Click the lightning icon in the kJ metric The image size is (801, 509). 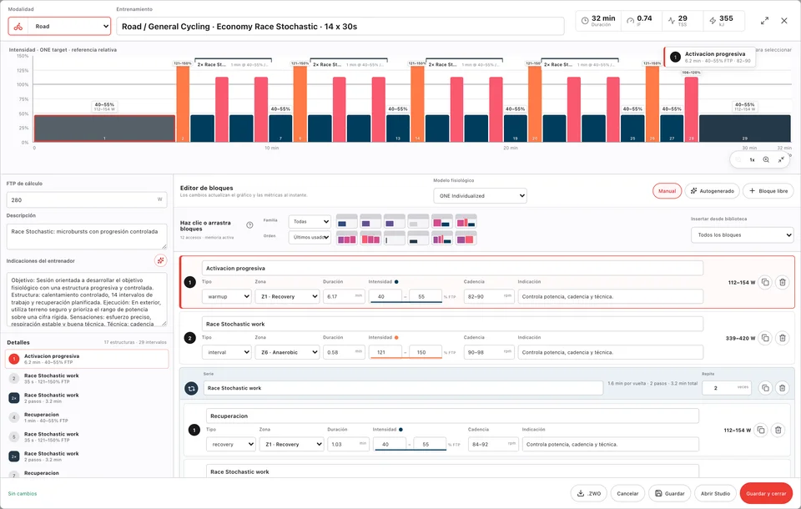pyautogui.click(x=713, y=21)
